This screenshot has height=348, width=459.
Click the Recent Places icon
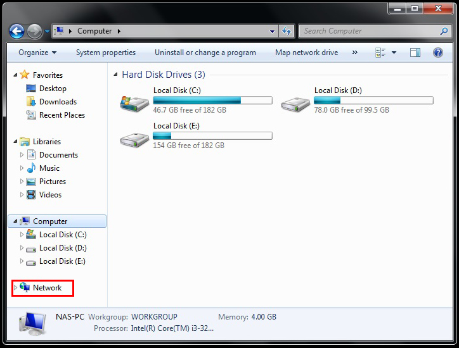tap(31, 115)
